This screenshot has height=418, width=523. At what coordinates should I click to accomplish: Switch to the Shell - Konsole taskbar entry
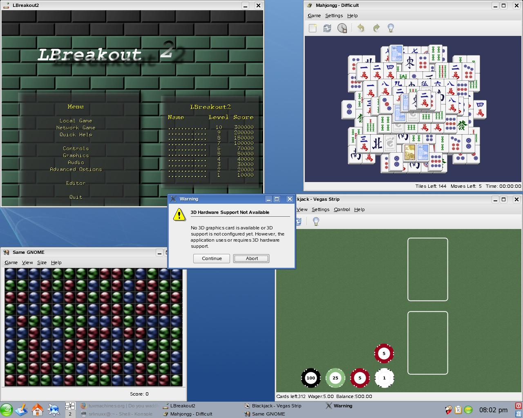[119, 414]
